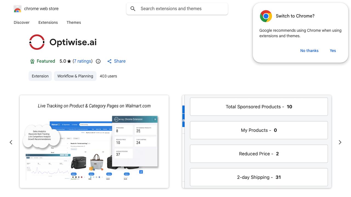The height and width of the screenshot is (197, 351).
Task: Click the Chrome logo in popup
Action: point(266,16)
